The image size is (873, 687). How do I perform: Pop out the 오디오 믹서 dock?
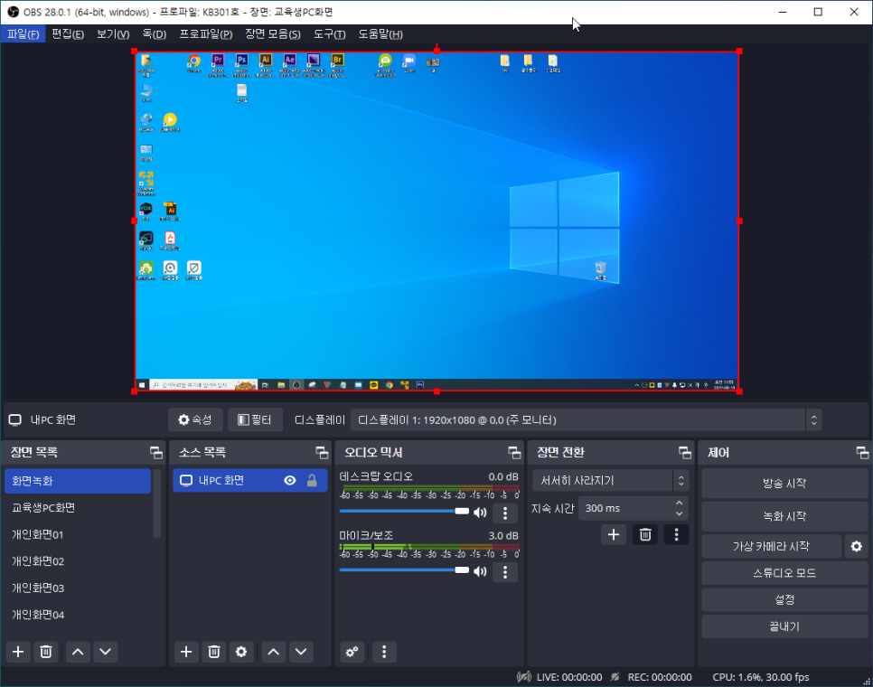pyautogui.click(x=514, y=453)
